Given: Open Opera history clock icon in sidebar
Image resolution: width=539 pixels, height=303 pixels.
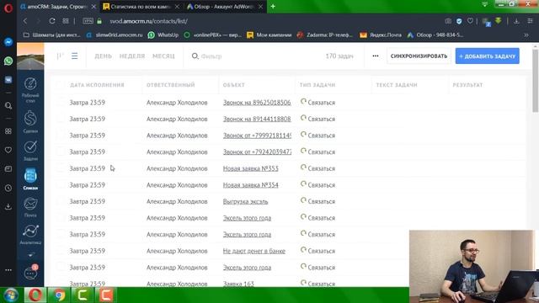Looking at the screenshot, I should pyautogui.click(x=8, y=188).
